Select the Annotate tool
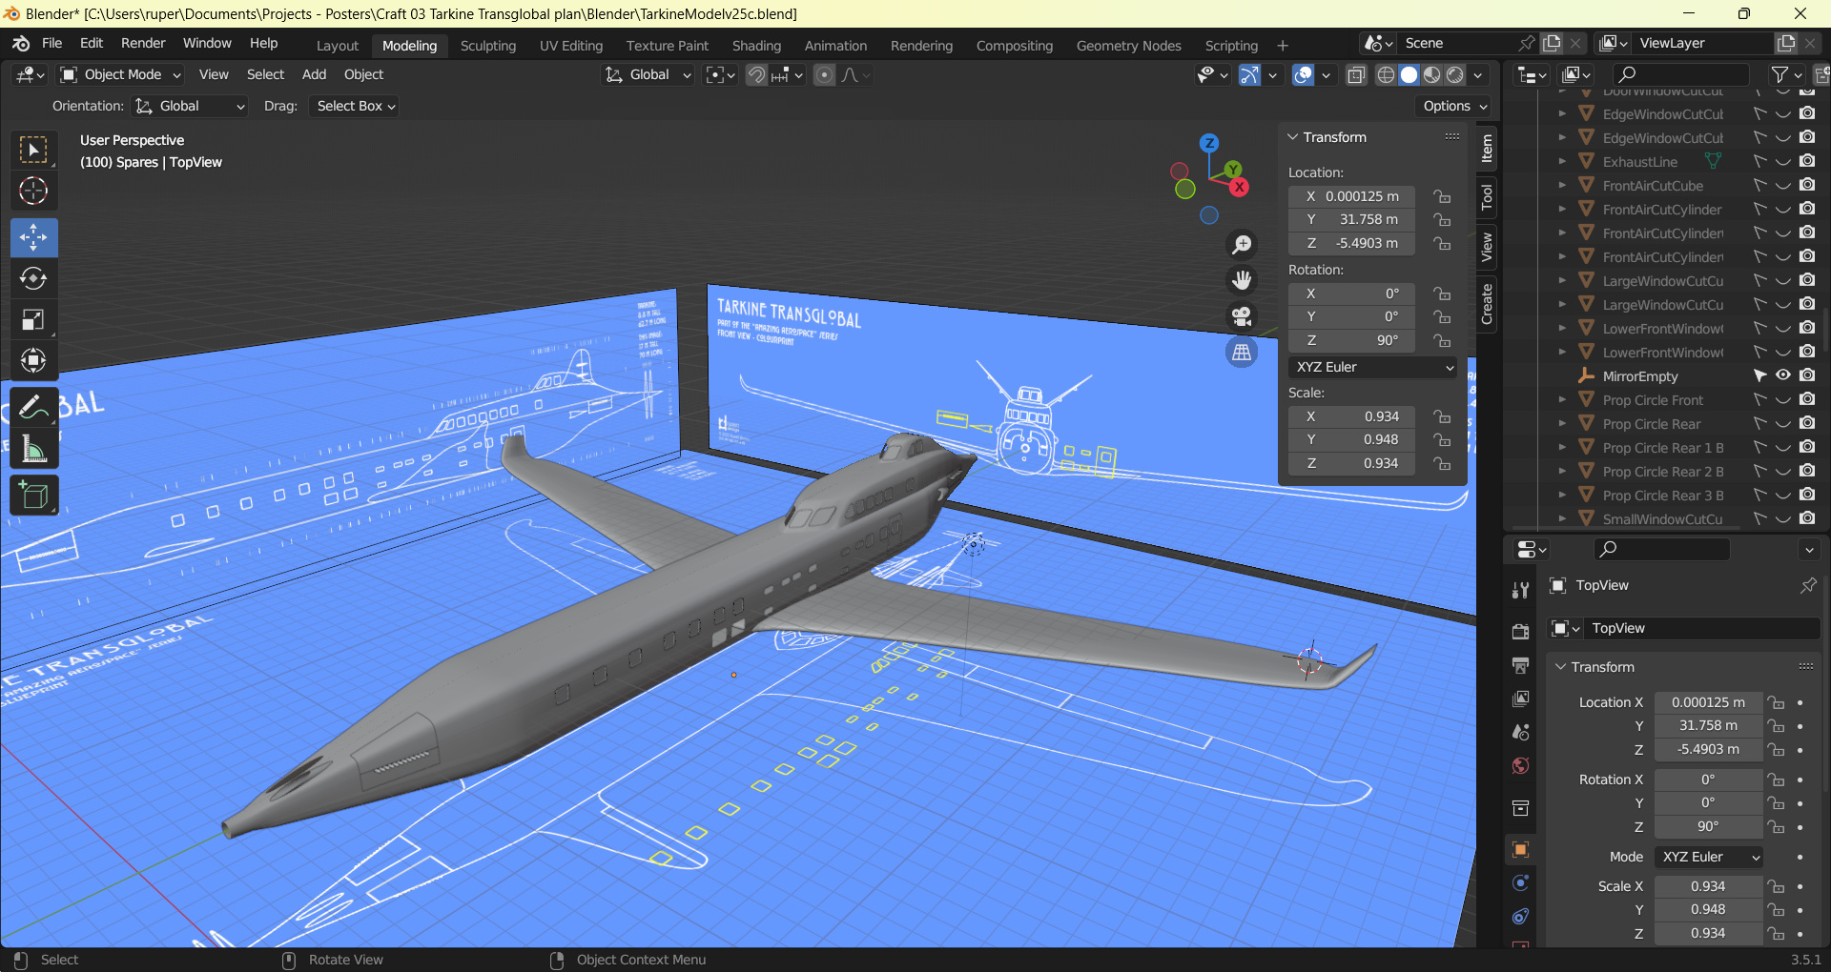Image resolution: width=1831 pixels, height=972 pixels. (x=33, y=408)
